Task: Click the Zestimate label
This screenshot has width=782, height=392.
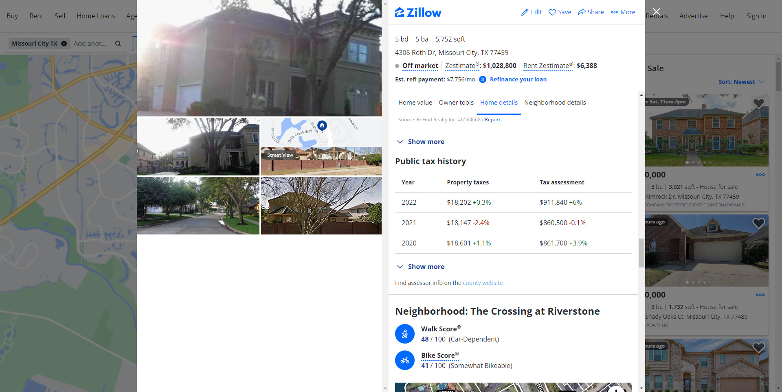Action: point(463,66)
